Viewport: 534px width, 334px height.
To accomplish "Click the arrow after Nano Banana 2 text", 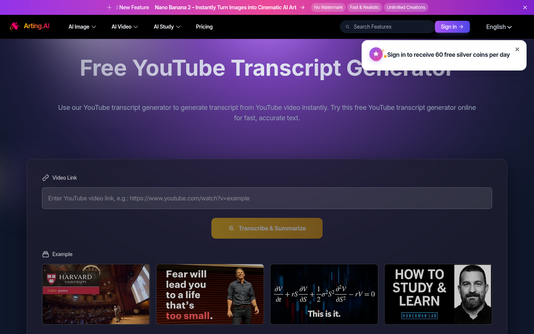I will 302,7.
